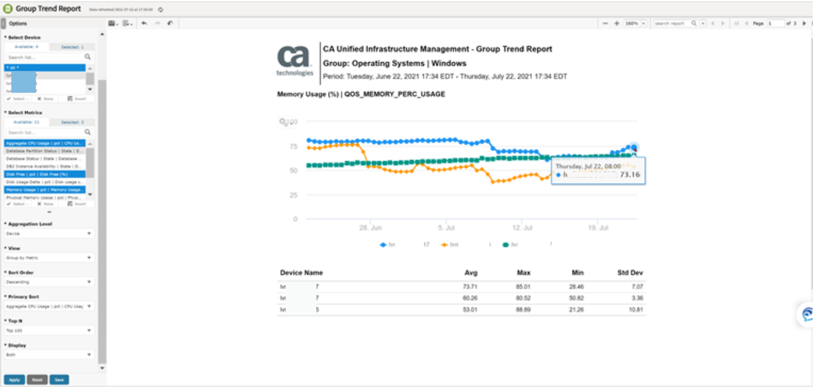814x388 pixels.
Task: Click the zoom out minus icon
Action: point(605,23)
